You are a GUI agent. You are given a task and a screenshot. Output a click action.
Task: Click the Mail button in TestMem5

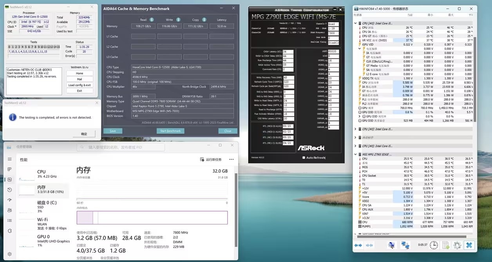point(80,79)
